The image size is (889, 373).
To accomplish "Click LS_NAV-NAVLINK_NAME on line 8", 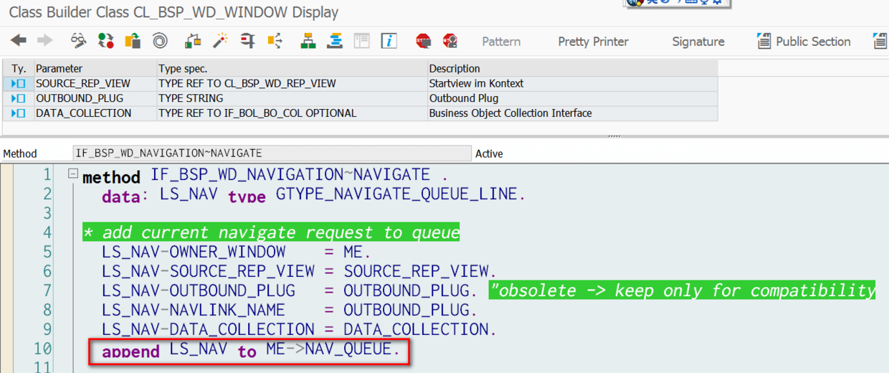I will tap(194, 311).
